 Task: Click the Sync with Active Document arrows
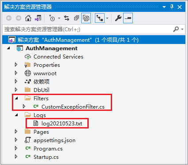point(67,18)
